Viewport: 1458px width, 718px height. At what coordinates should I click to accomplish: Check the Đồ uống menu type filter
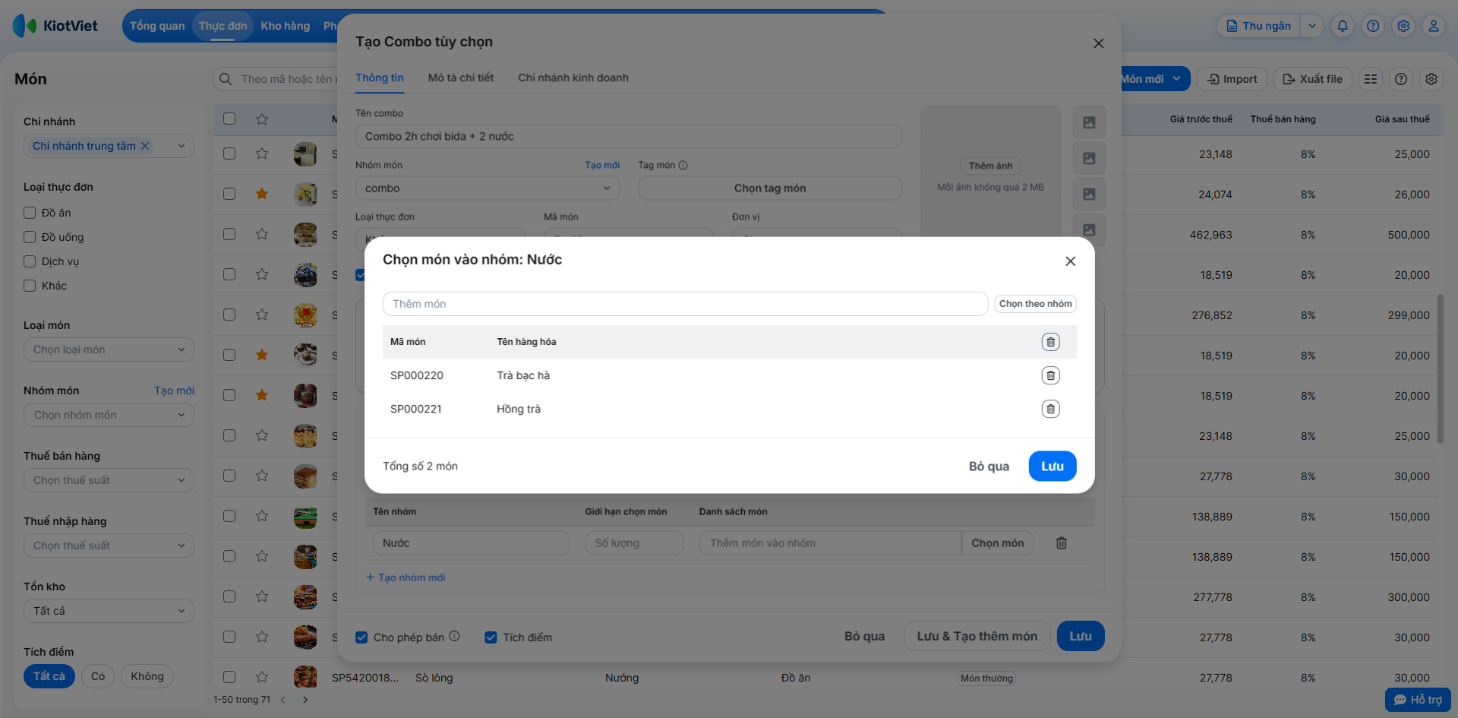(x=30, y=237)
